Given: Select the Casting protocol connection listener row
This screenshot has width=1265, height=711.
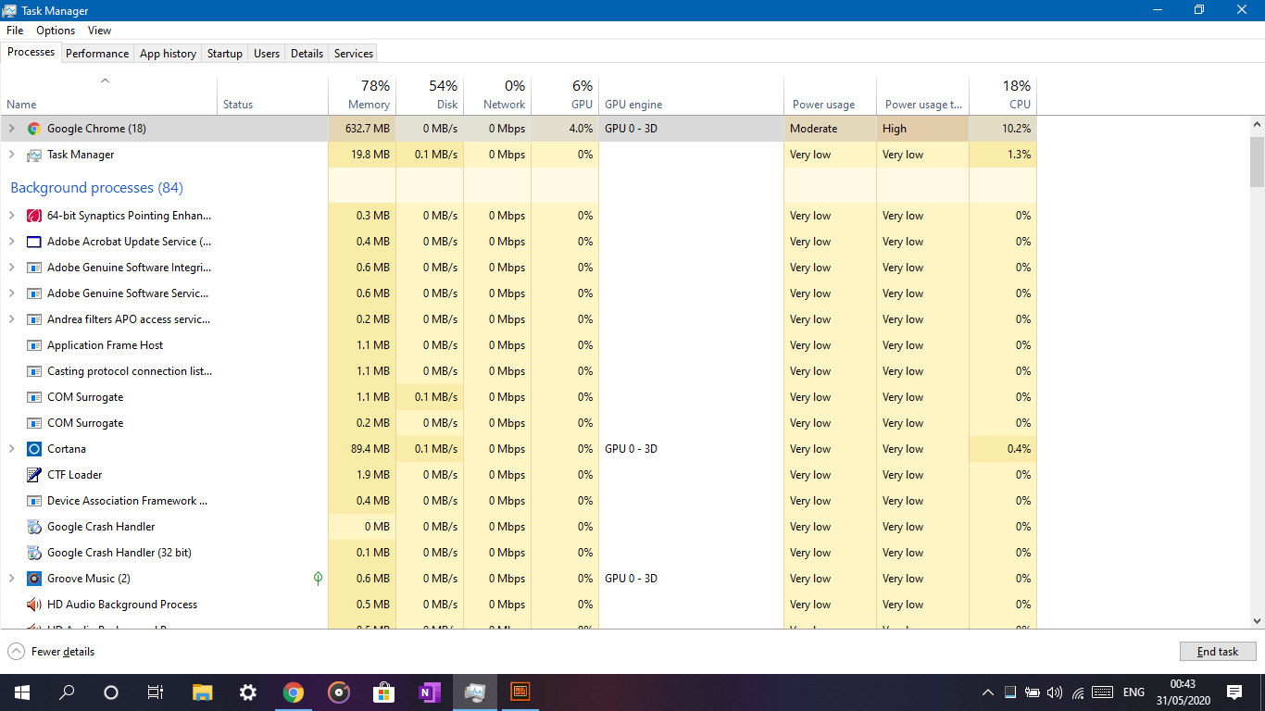Looking at the screenshot, I should tap(519, 371).
